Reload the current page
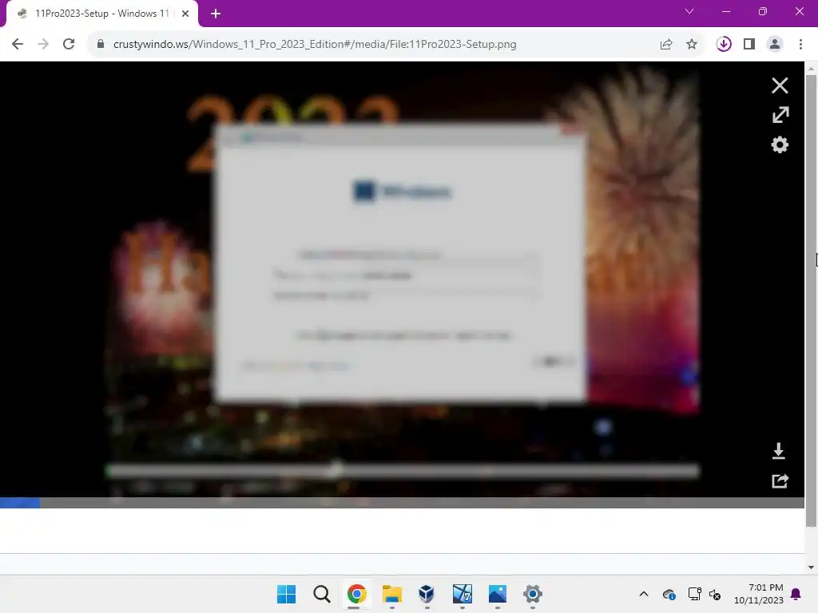This screenshot has height=613, width=818. pyautogui.click(x=69, y=45)
